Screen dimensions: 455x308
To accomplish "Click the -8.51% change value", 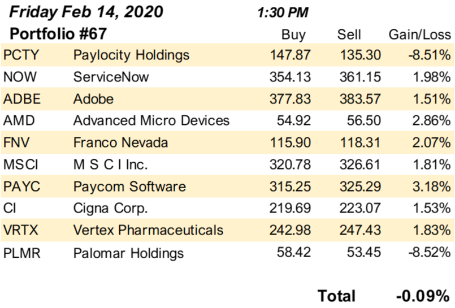I will click(429, 55).
